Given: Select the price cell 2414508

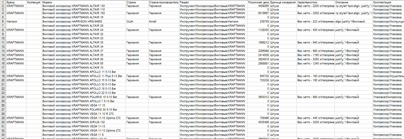Looking at the screenshot, I should pyautogui.click(x=259, y=55).
